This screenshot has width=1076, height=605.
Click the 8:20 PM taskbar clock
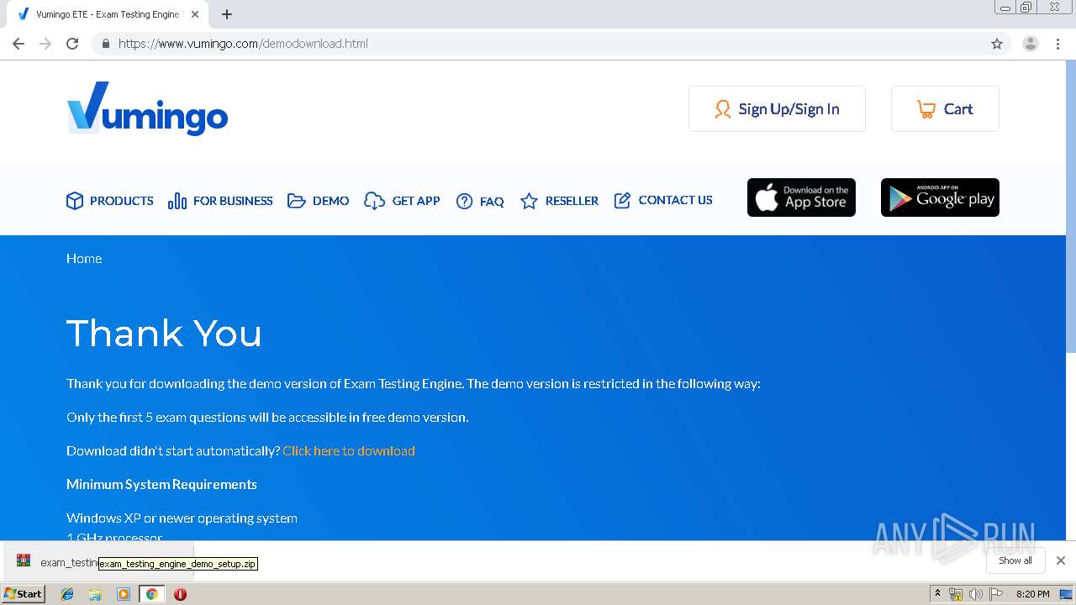(1032, 594)
